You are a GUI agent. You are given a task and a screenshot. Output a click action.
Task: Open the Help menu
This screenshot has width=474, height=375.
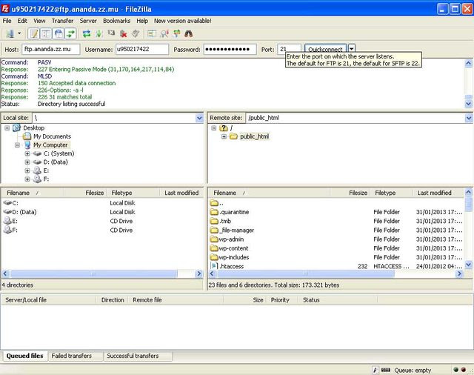(x=142, y=21)
